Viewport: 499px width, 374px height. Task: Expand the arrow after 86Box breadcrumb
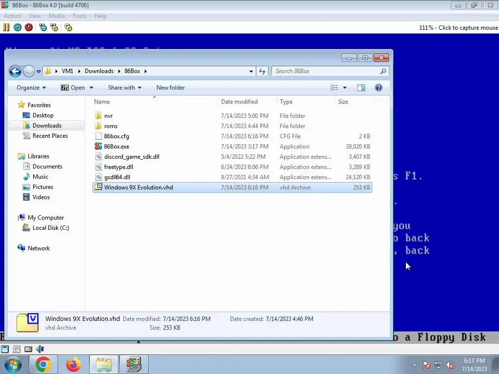click(145, 71)
